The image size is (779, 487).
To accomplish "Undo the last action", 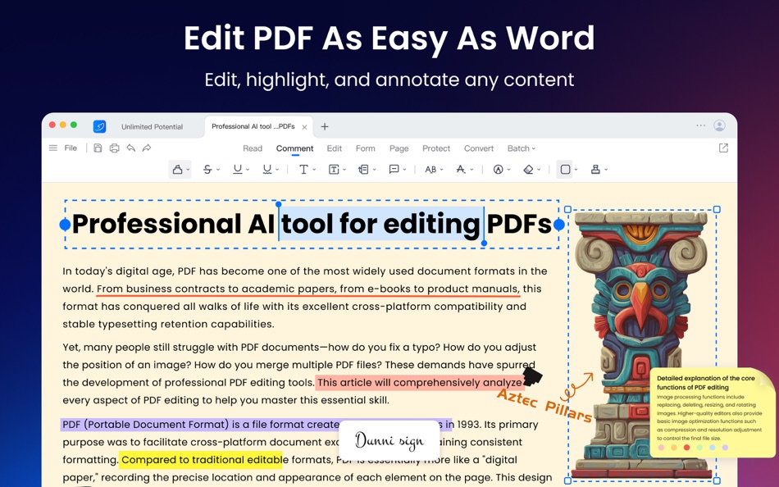I will 131,148.
